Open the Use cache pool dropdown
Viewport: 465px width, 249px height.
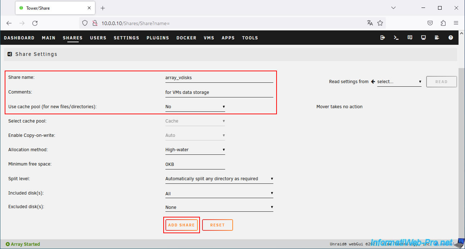pos(195,107)
